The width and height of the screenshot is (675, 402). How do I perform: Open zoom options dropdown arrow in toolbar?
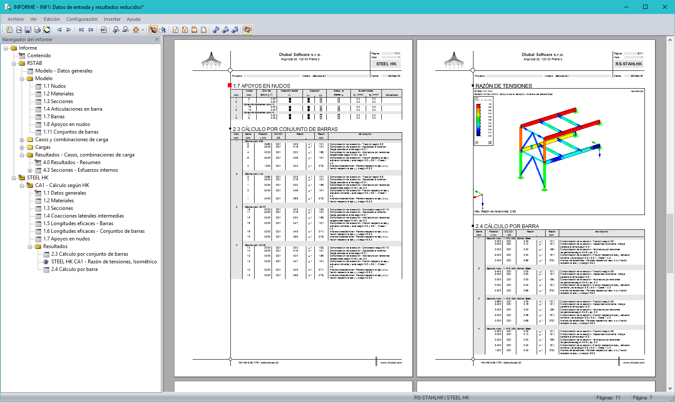[143, 30]
